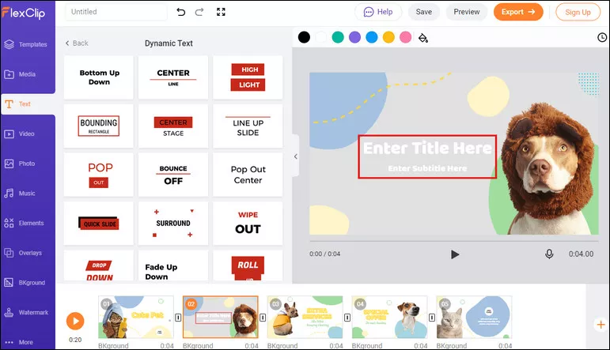Screen dimensions: 610x350
Task: Click the Untitled project name field
Action: (x=116, y=12)
